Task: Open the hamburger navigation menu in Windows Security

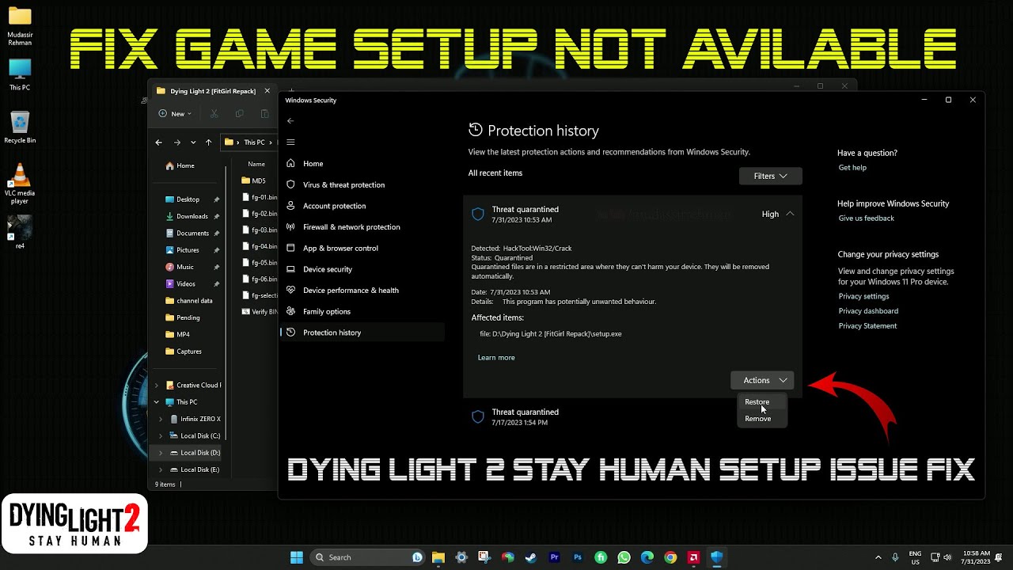Action: click(290, 142)
